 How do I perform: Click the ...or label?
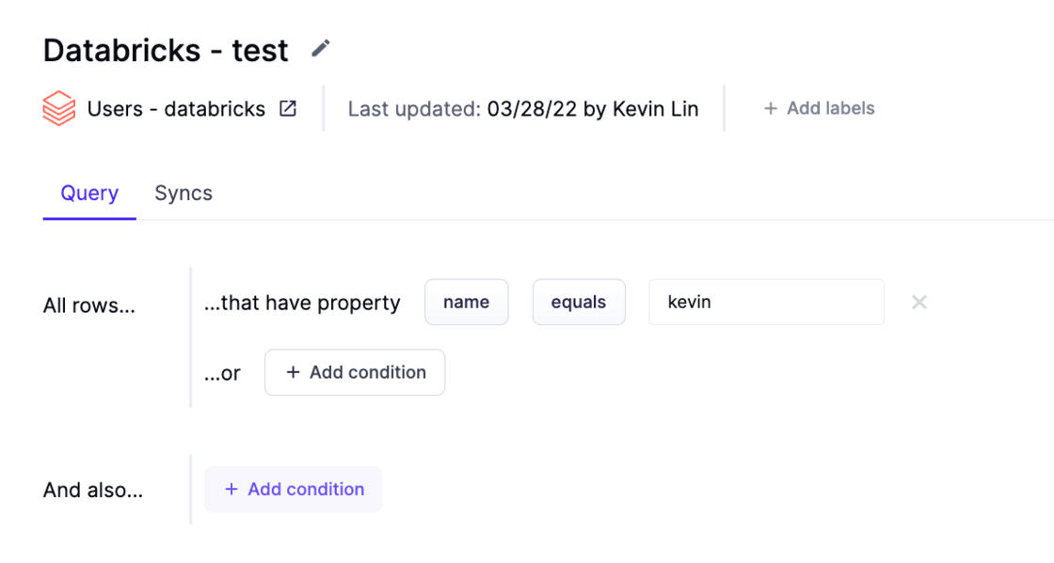[x=222, y=373]
